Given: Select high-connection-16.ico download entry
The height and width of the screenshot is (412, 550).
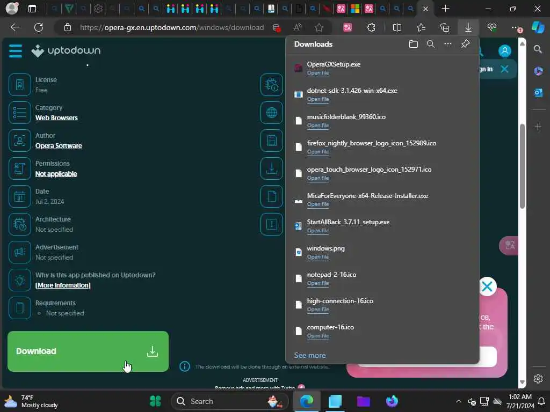Looking at the screenshot, I should point(382,305).
